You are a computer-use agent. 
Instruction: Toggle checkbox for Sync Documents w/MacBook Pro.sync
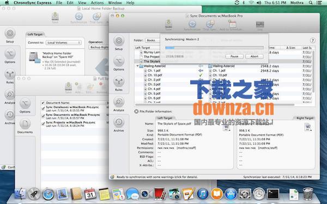click(x=43, y=116)
